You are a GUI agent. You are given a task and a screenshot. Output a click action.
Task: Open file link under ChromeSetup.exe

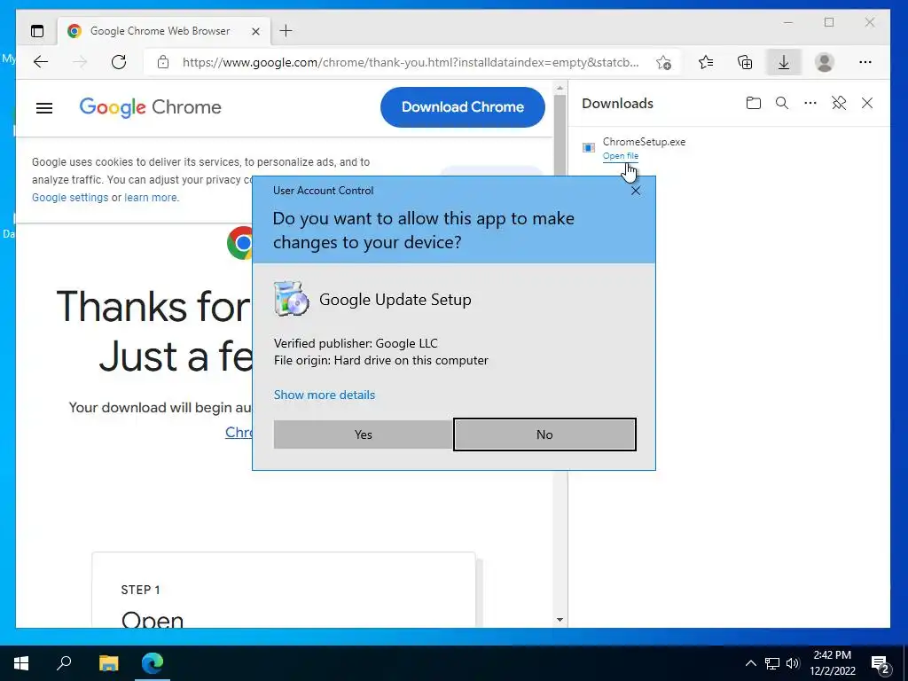tap(620, 156)
